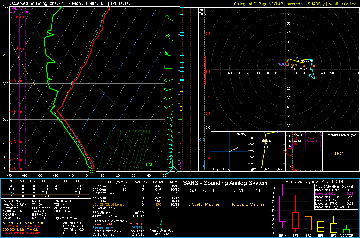The width and height of the screenshot is (360, 238).
Task: Click the 15 km height marker
Action: click(18, 17)
